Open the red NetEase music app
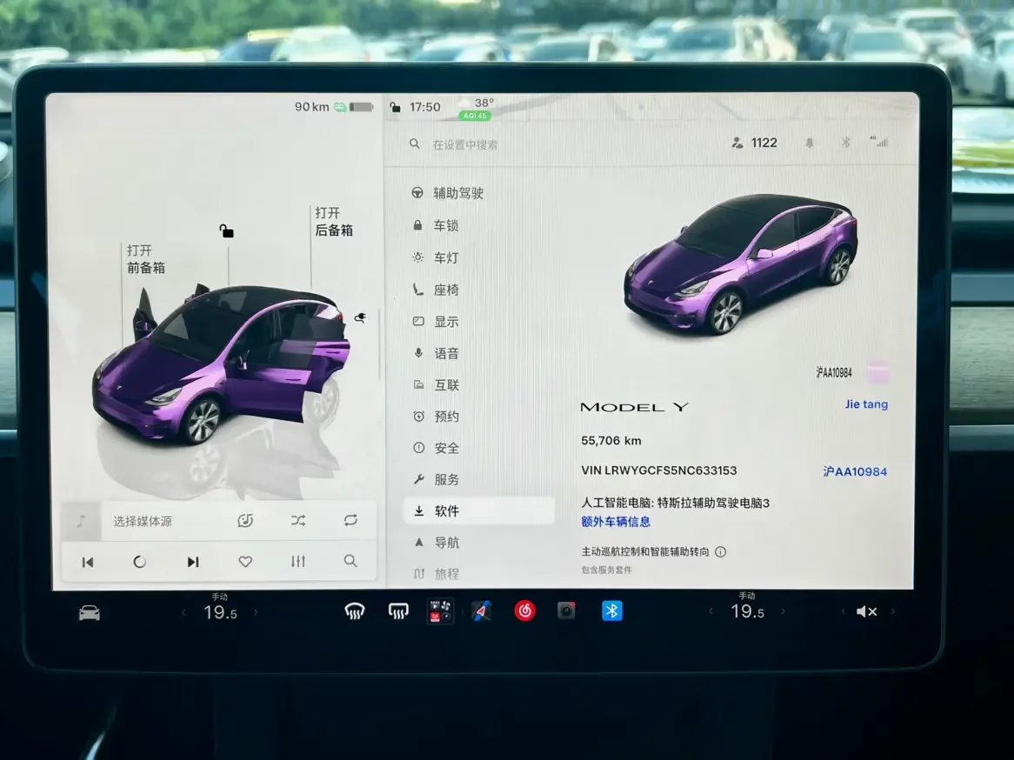Viewport: 1014px width, 760px height. click(x=524, y=610)
